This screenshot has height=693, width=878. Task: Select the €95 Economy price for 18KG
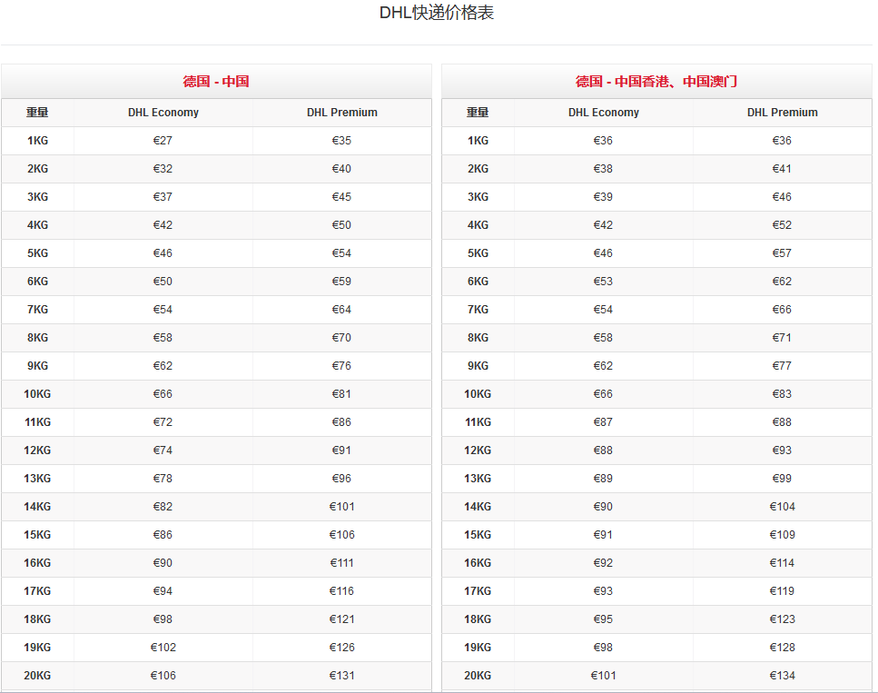(603, 619)
